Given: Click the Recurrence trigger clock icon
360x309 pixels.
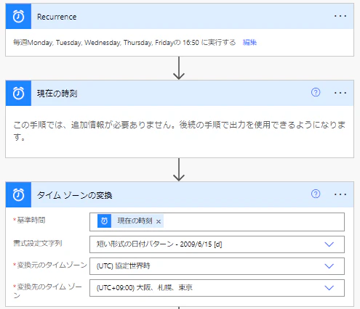Looking at the screenshot, I should point(18,17).
